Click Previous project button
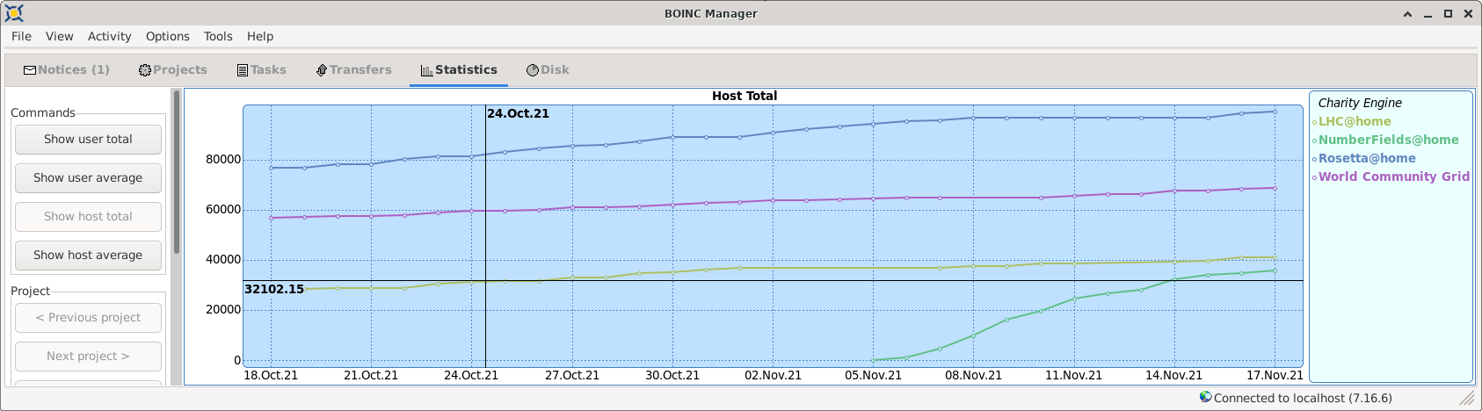Image resolution: width=1482 pixels, height=411 pixels. 88,317
